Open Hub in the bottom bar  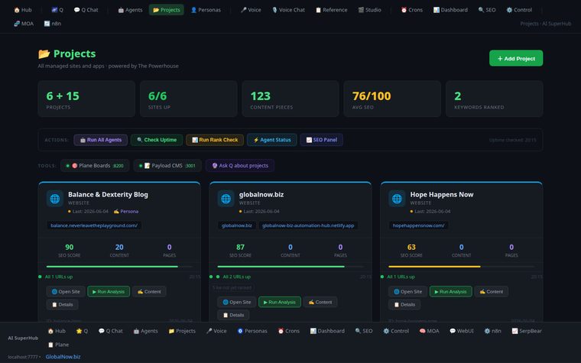[x=57, y=331]
